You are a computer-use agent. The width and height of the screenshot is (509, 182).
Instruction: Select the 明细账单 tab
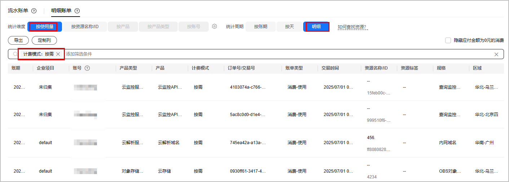pos(61,11)
